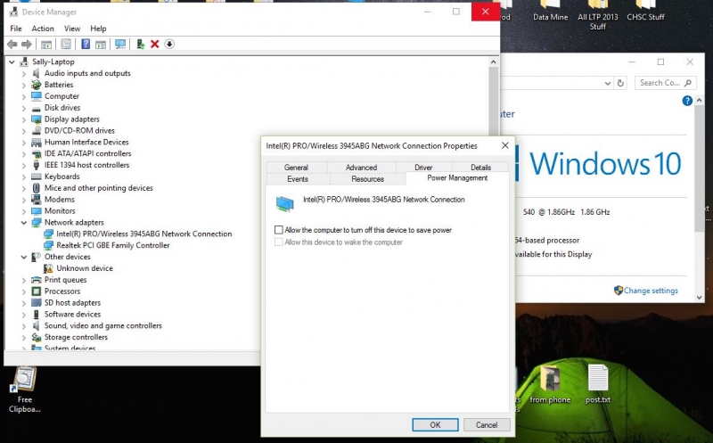This screenshot has height=443, width=713.
Task: Click the Properties toolbar icon
Action: (66, 44)
